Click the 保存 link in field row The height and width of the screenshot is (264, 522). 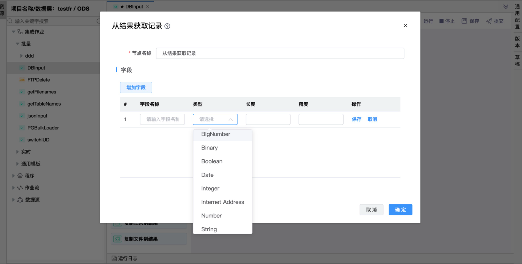tap(356, 119)
